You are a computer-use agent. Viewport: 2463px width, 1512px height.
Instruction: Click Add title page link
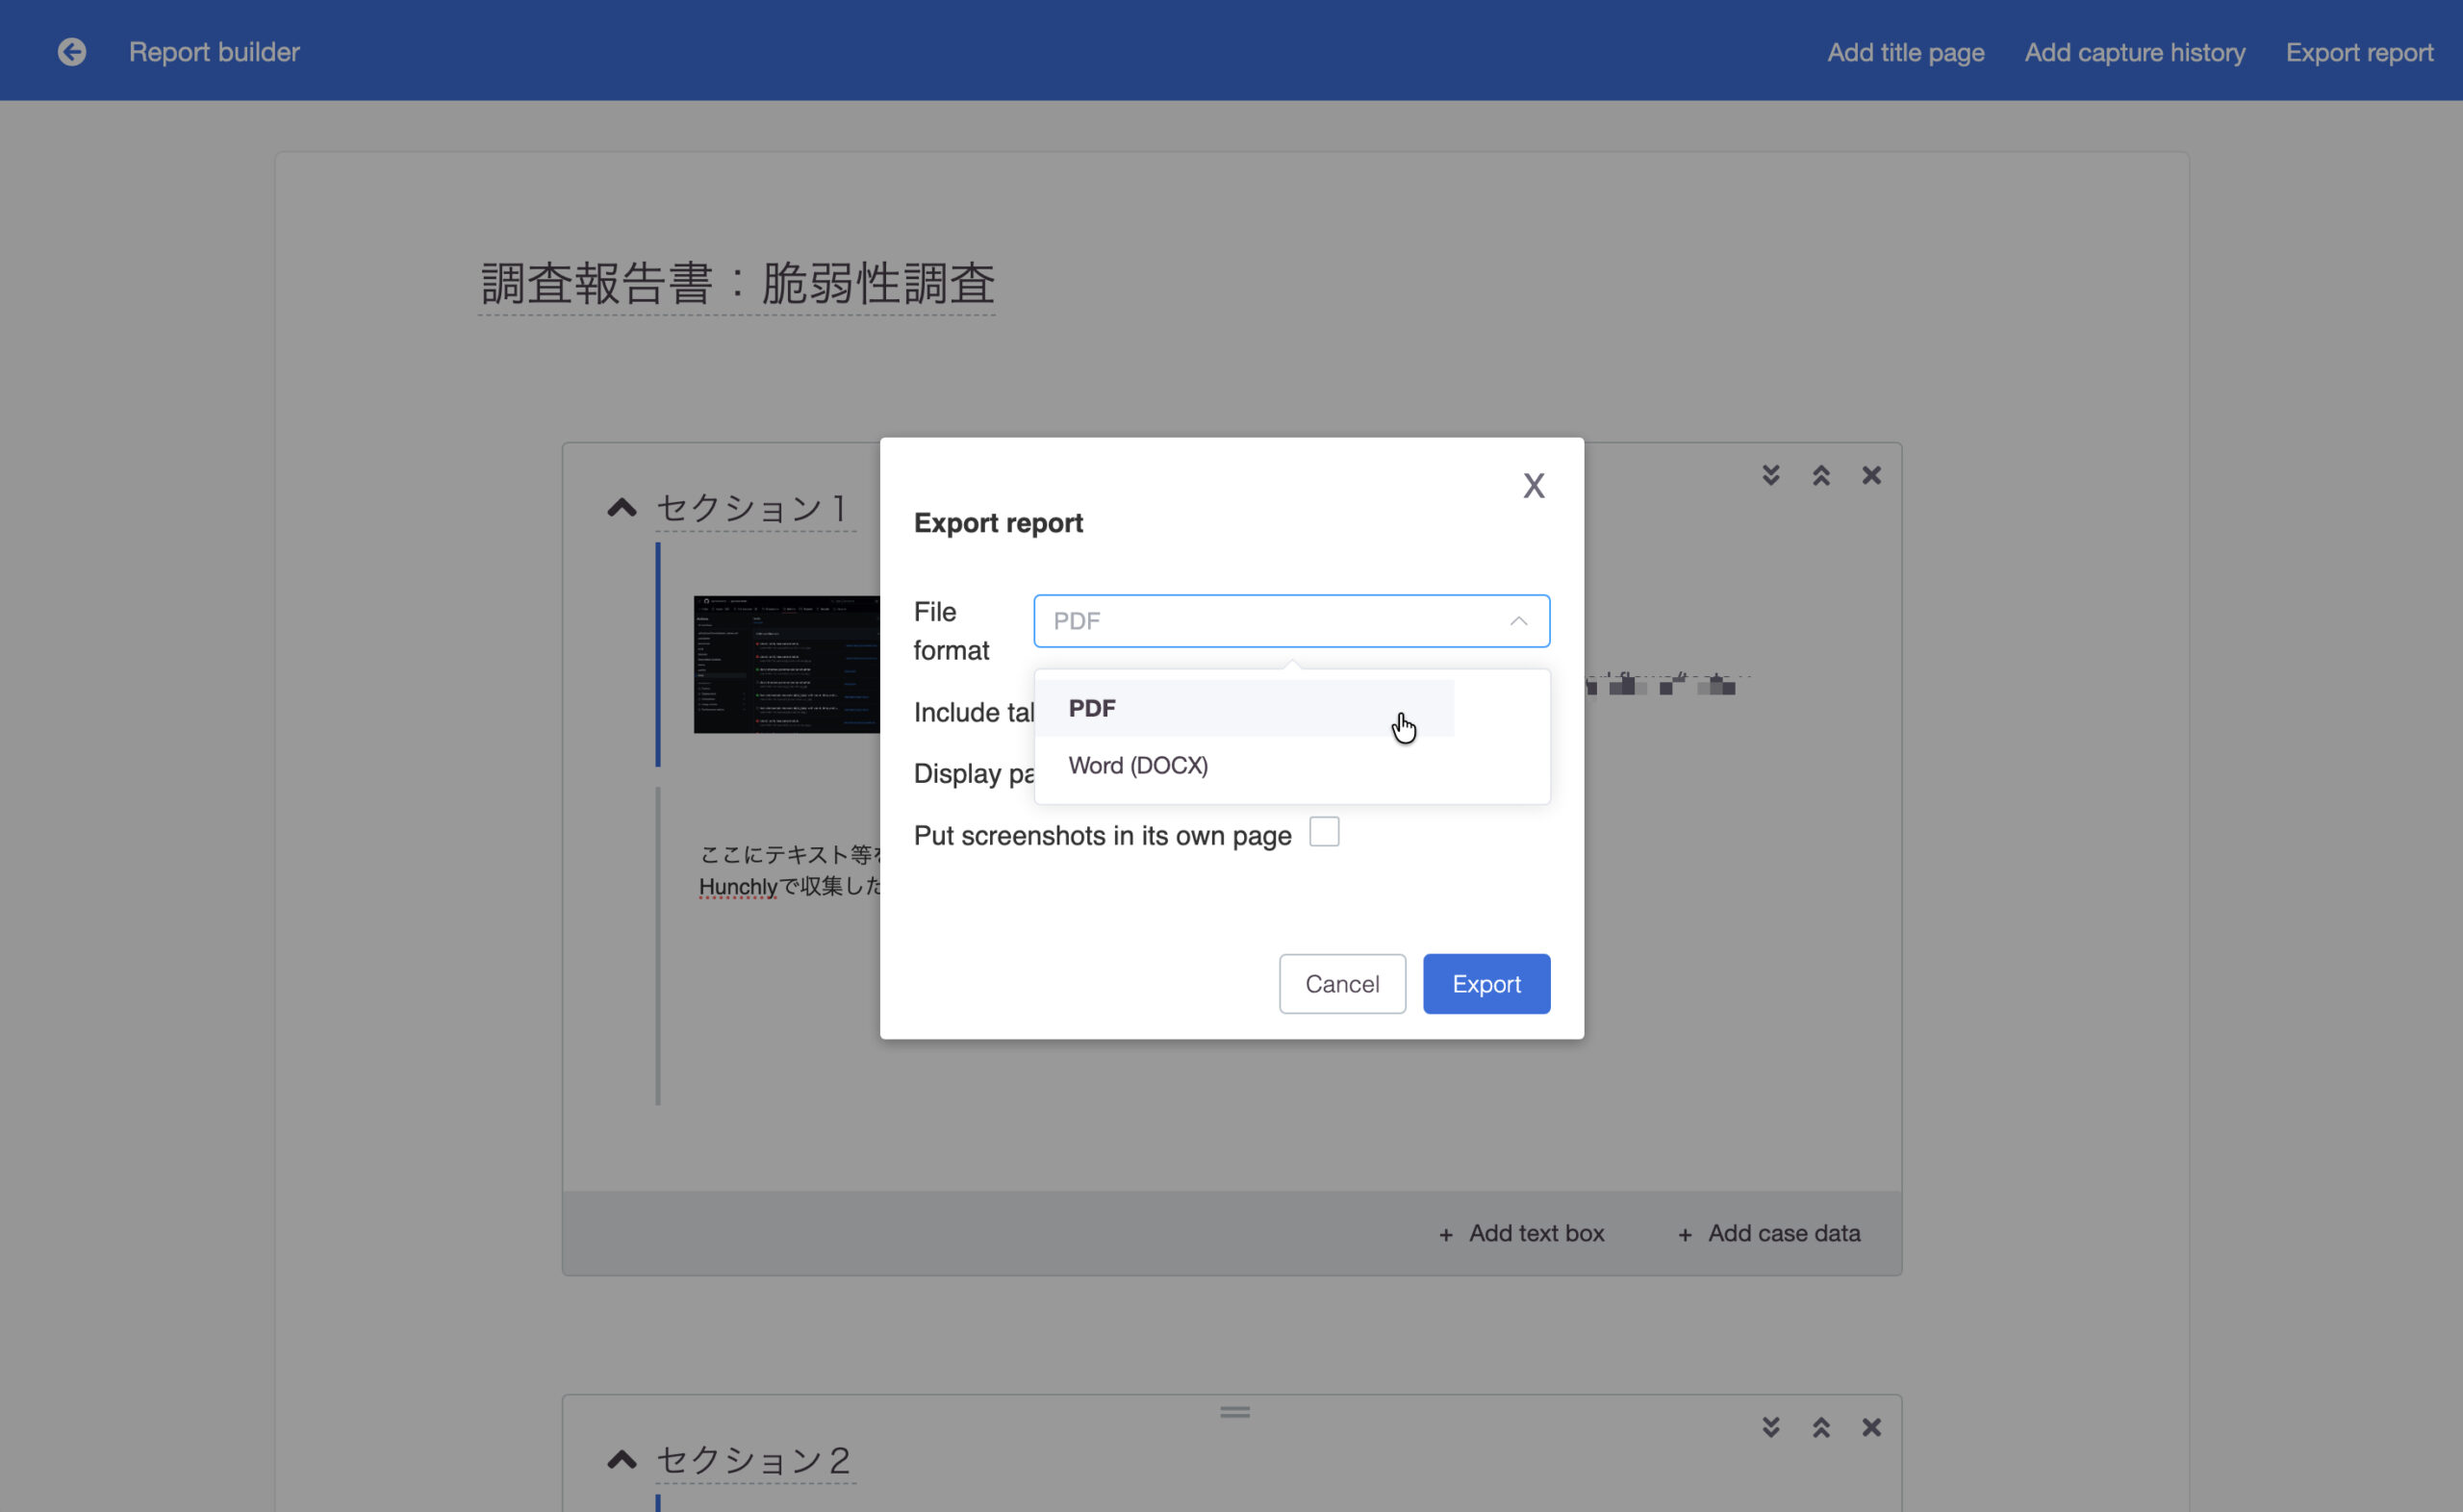coord(1905,52)
